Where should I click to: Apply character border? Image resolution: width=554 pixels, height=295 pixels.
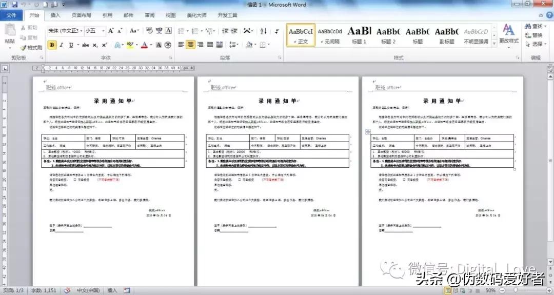[x=169, y=31]
